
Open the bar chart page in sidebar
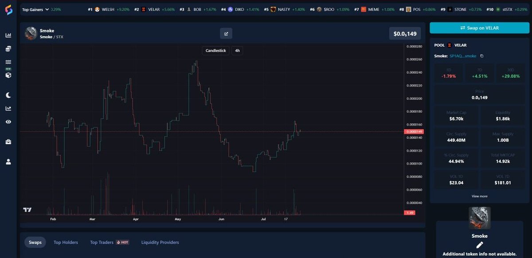click(8, 35)
